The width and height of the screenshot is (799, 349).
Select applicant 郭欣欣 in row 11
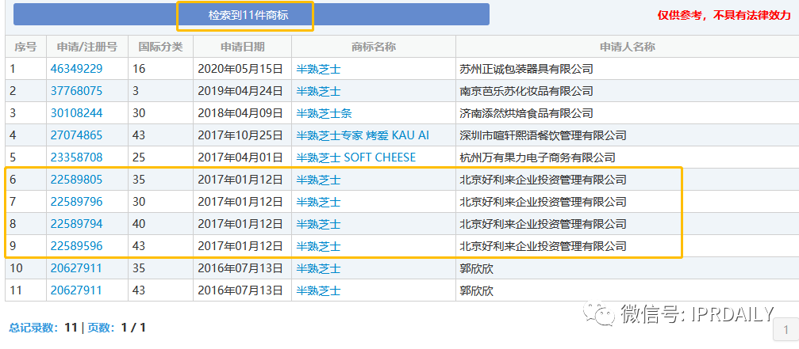[476, 291]
